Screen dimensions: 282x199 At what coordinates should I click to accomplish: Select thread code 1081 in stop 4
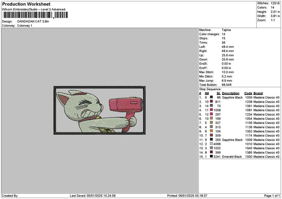tap(249, 110)
